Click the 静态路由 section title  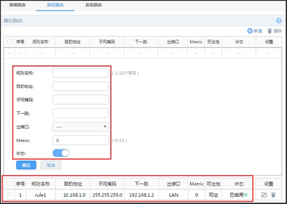(x=13, y=21)
